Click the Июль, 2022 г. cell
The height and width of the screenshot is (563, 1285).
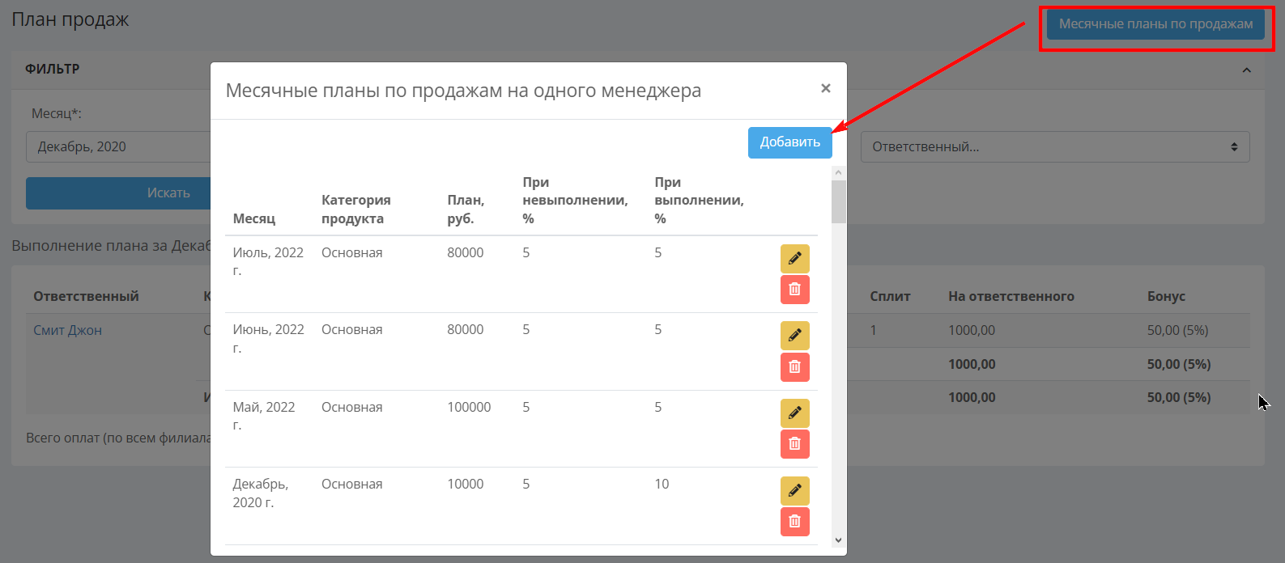point(268,261)
